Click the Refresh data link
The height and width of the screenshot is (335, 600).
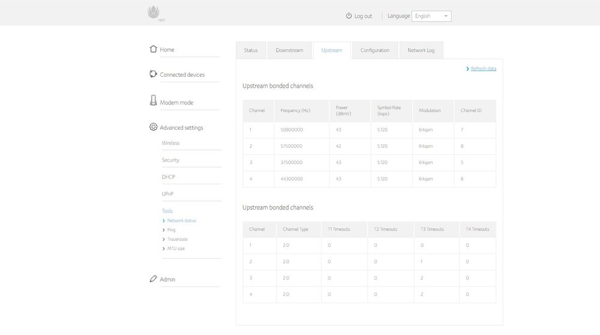tap(483, 68)
